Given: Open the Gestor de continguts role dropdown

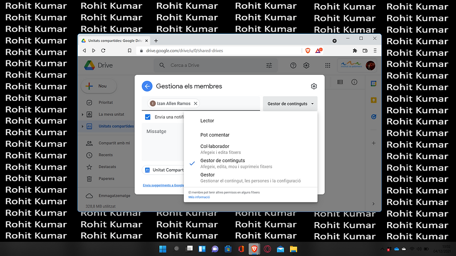Looking at the screenshot, I should click(290, 104).
